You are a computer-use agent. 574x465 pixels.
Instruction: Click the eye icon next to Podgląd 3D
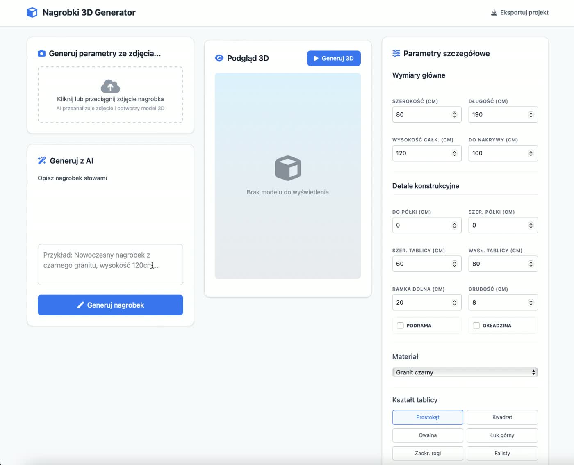tap(219, 58)
